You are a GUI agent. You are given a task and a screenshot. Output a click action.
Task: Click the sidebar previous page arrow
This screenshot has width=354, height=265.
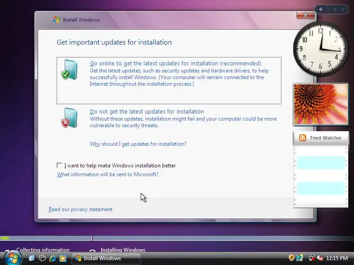click(335, 9)
